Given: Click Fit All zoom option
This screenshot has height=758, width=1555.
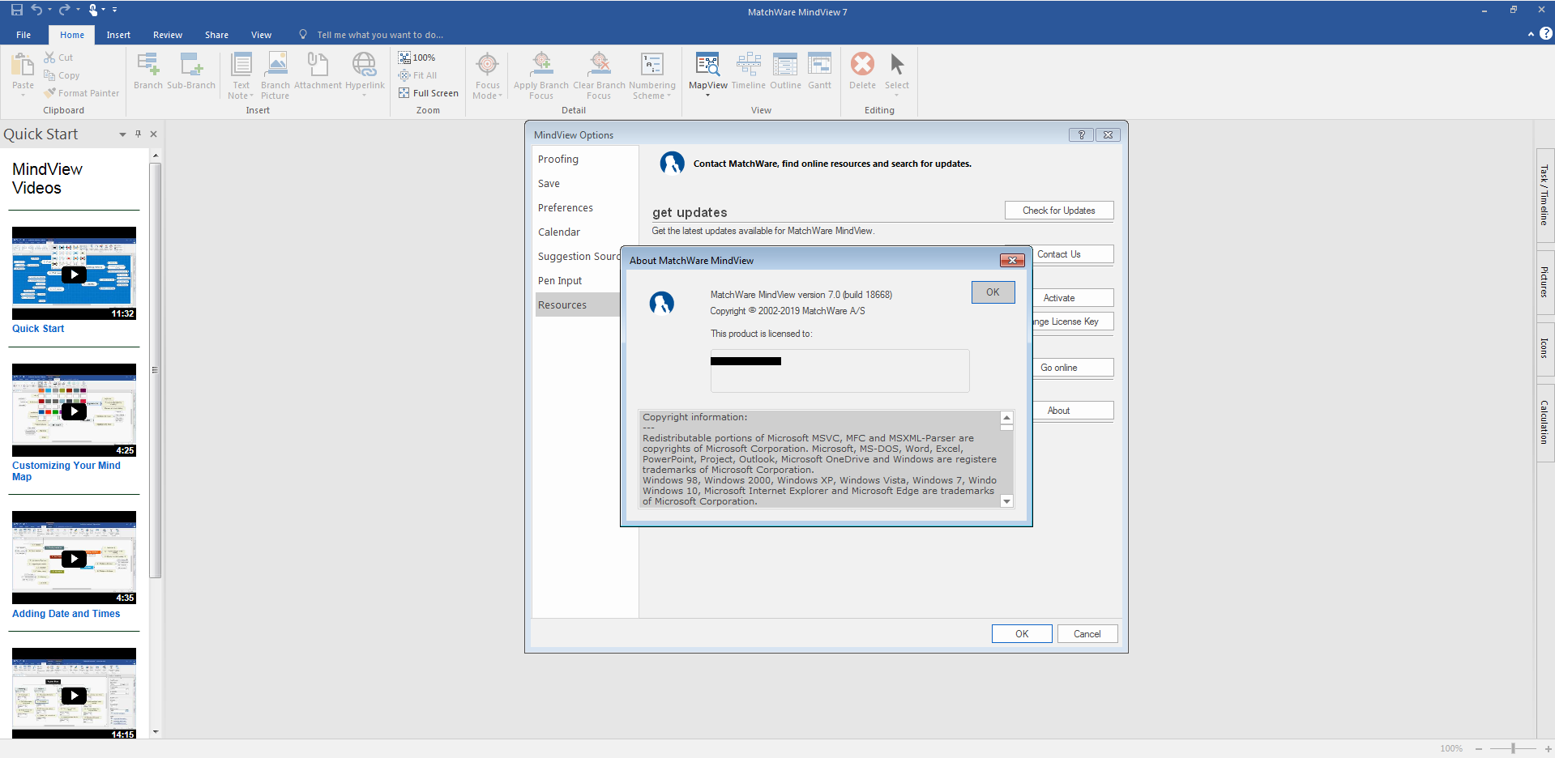Looking at the screenshot, I should [x=418, y=75].
